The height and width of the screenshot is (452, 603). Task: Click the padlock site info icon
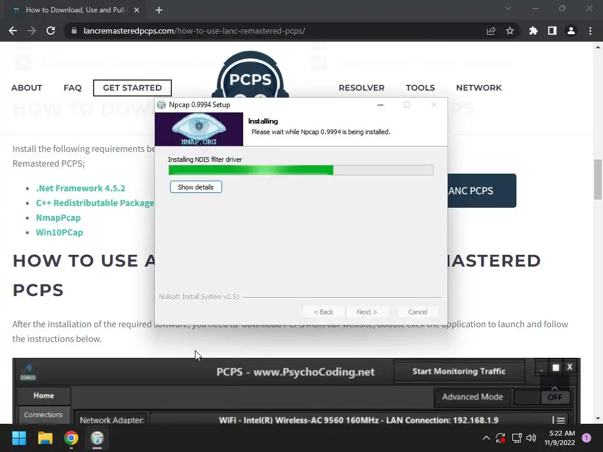(x=74, y=31)
